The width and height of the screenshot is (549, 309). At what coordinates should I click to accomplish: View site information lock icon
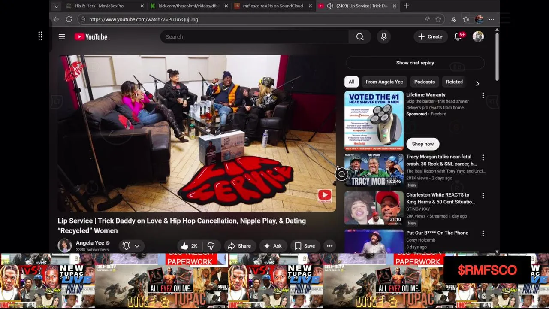[83, 19]
